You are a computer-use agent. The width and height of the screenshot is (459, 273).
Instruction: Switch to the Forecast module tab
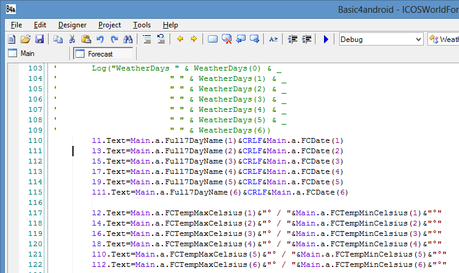click(x=103, y=54)
